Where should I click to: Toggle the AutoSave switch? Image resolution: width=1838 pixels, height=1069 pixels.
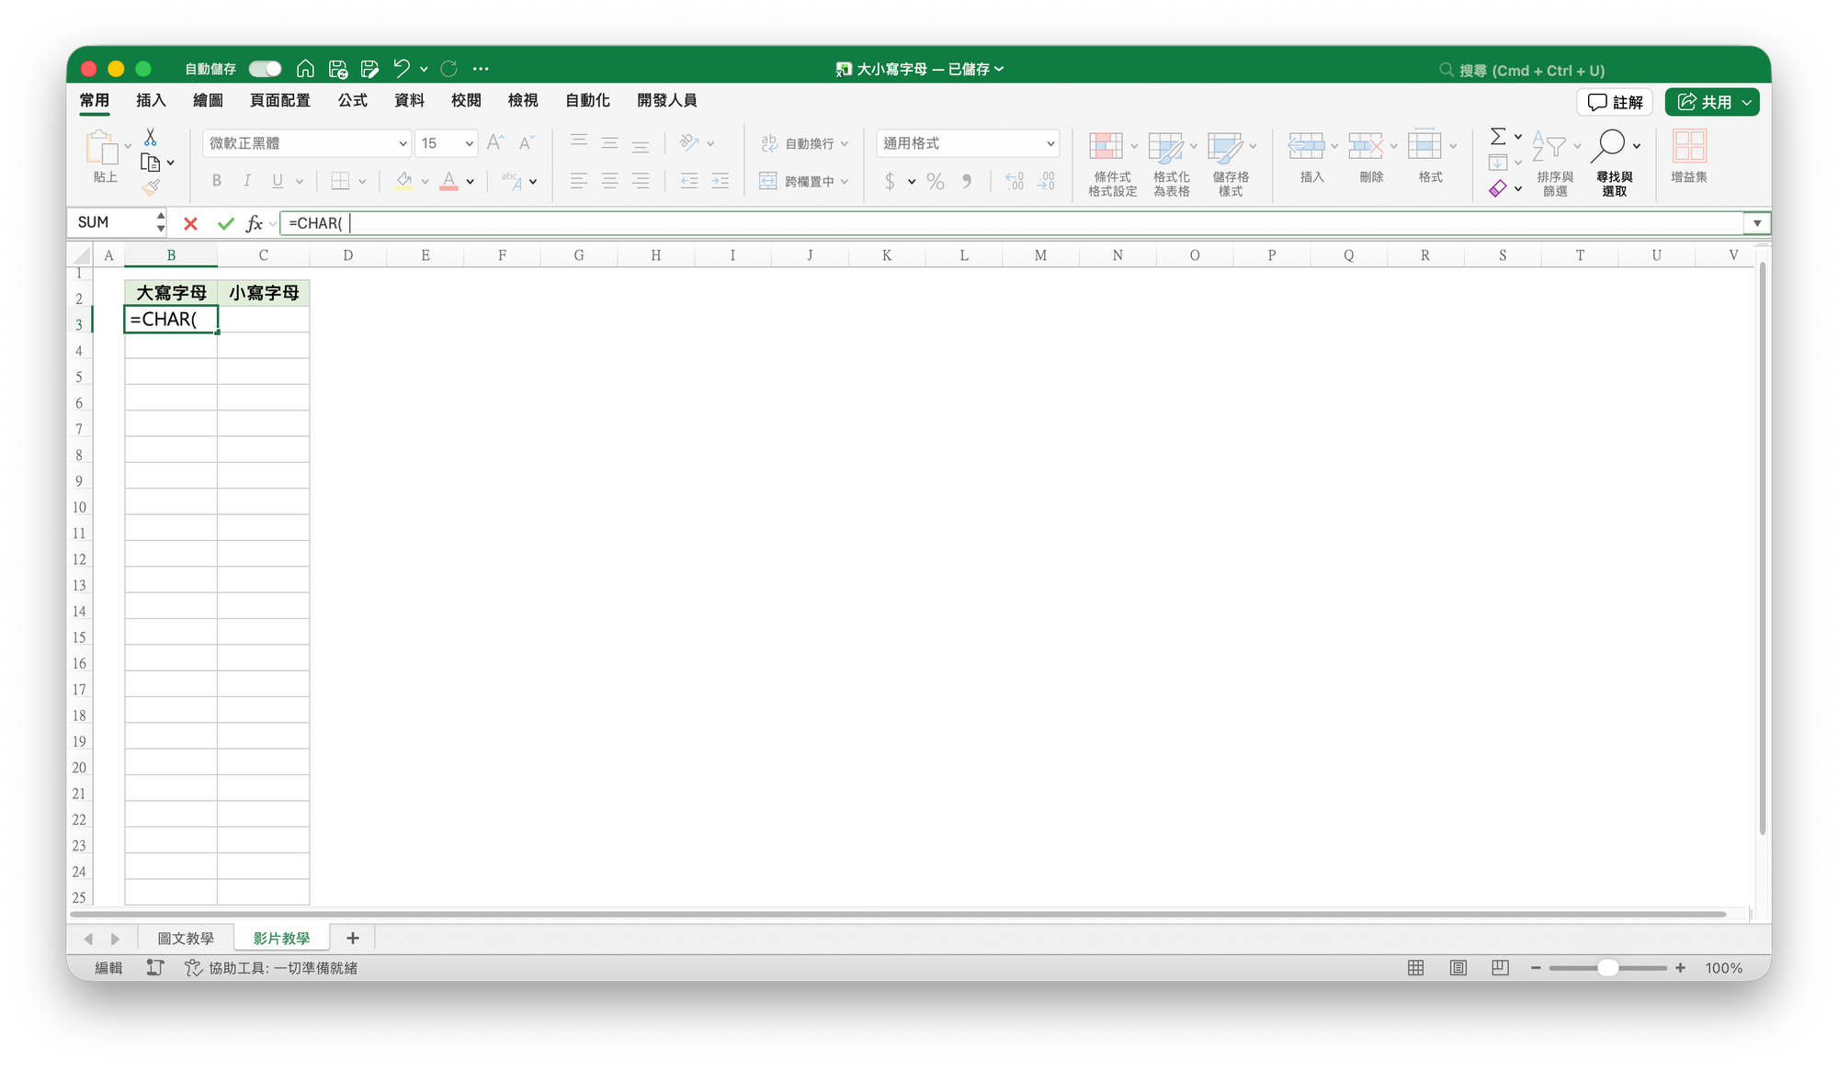click(266, 69)
